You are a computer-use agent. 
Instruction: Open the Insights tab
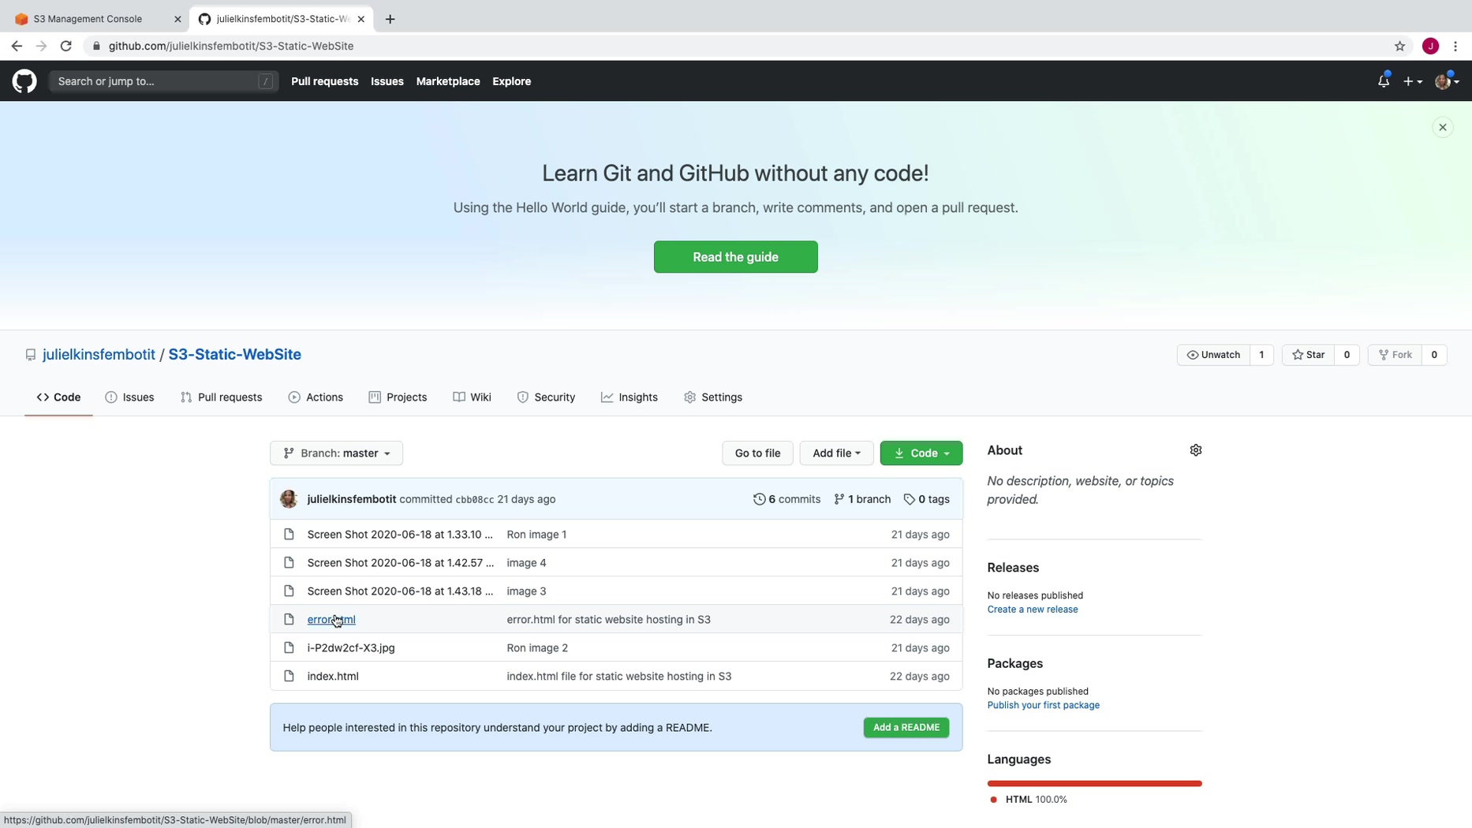click(630, 397)
